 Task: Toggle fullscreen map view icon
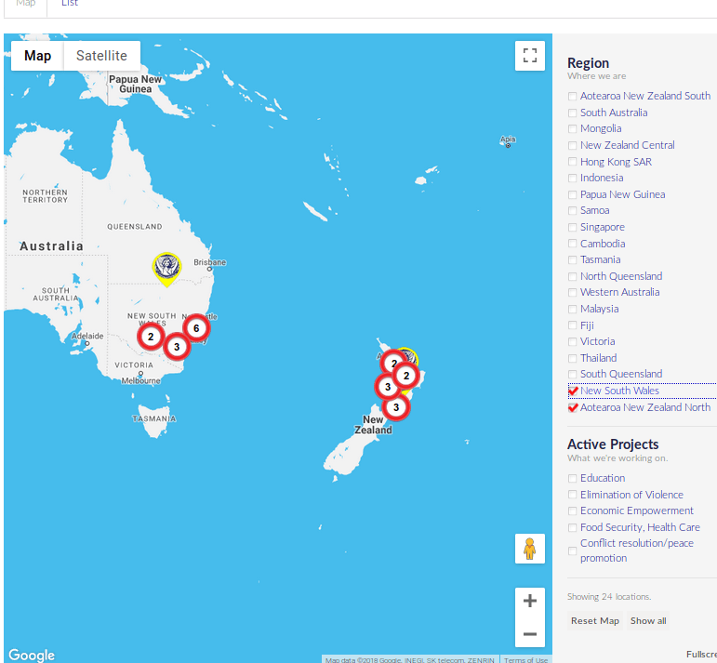529,56
